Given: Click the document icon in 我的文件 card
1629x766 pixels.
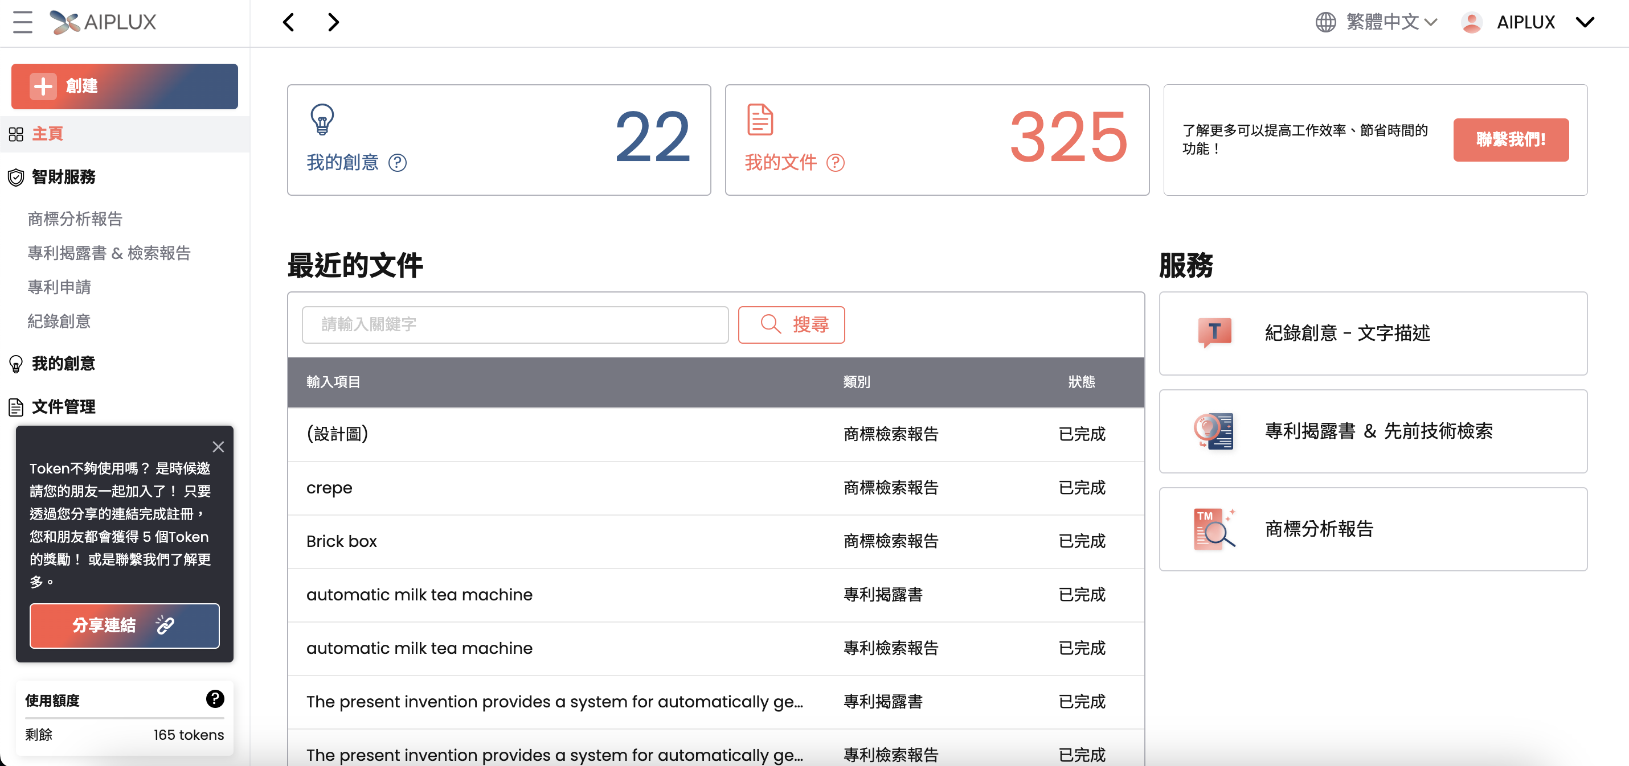Looking at the screenshot, I should [x=759, y=120].
